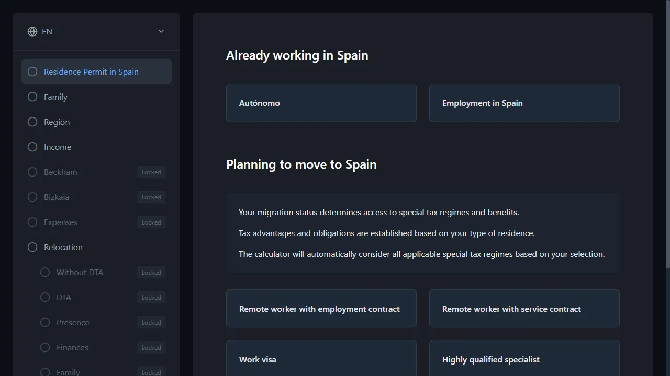Select the Finances sub-step
The image size is (670, 376).
point(72,347)
